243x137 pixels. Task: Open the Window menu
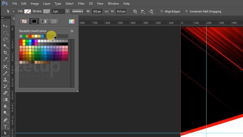113,3
